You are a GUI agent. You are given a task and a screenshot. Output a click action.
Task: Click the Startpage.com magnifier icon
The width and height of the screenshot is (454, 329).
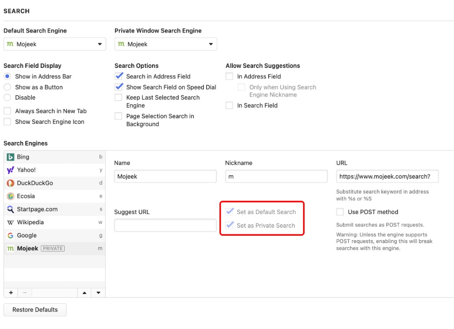[x=11, y=209]
